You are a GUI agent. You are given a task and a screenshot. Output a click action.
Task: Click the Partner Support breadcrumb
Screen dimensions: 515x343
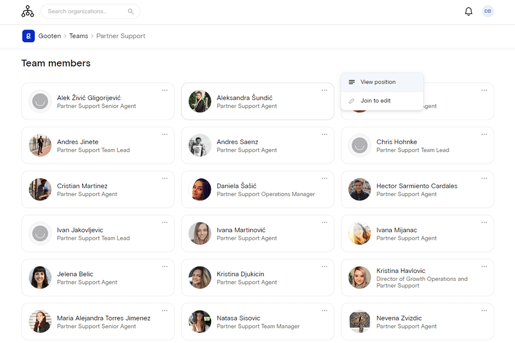click(121, 36)
